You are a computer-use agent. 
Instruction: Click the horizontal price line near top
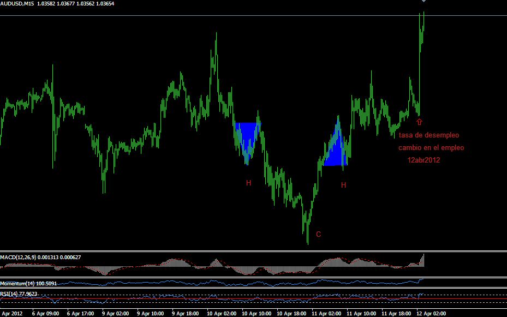pos(218,16)
